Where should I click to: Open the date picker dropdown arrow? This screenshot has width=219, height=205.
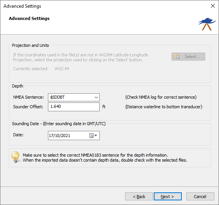[x=96, y=136]
